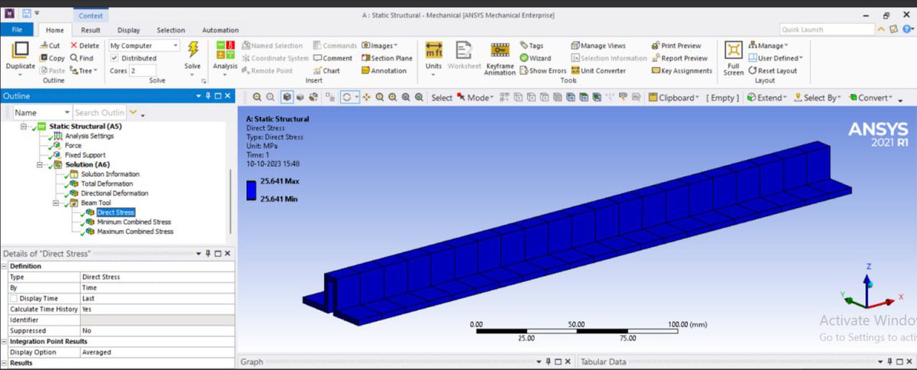Insert an Annotation
This screenshot has height=370, width=917.
click(x=384, y=71)
